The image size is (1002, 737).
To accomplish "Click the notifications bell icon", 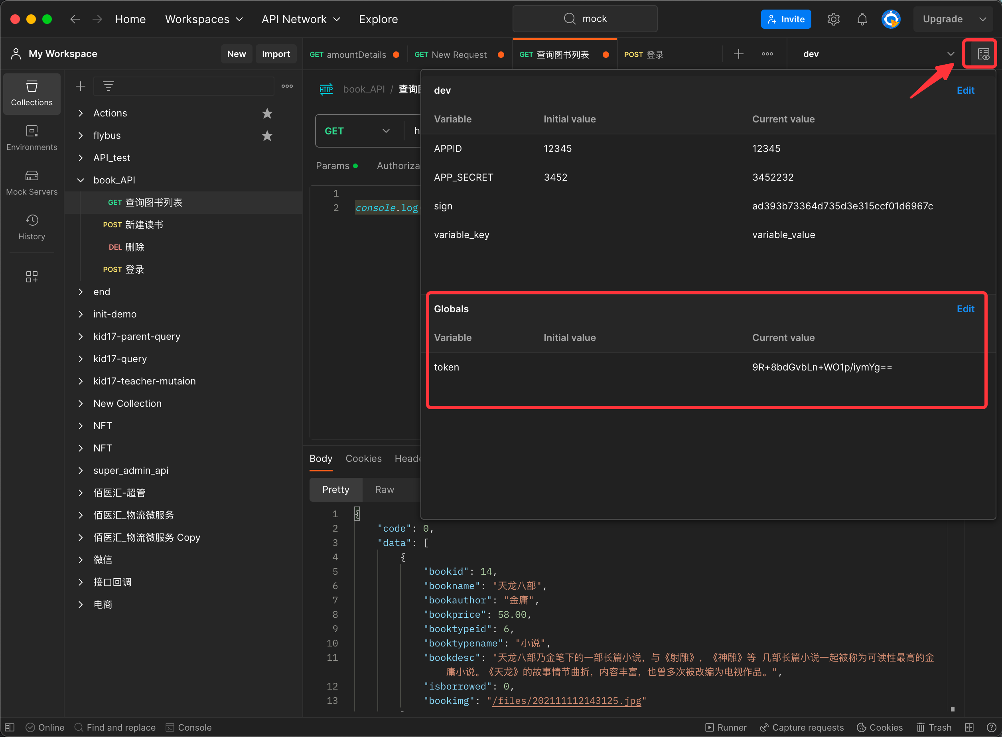I will [x=862, y=19].
